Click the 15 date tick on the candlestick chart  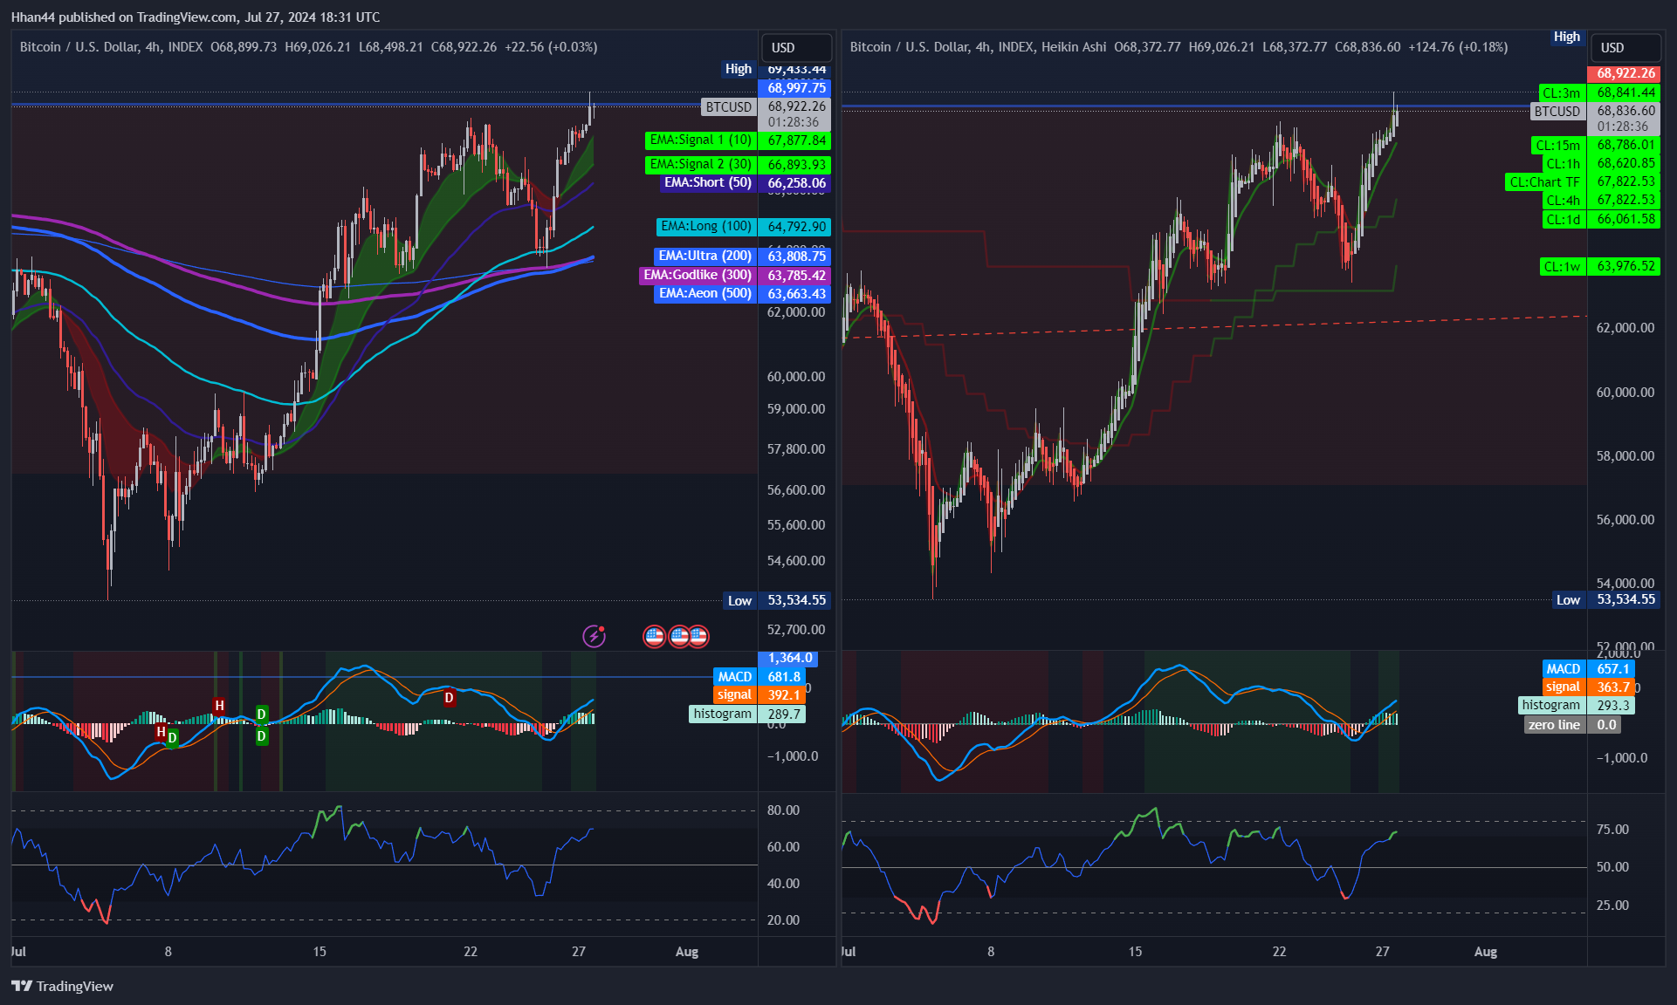click(x=320, y=952)
